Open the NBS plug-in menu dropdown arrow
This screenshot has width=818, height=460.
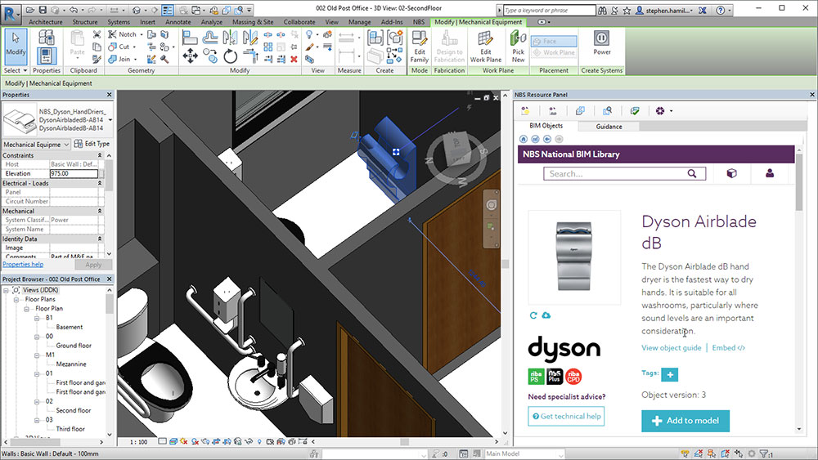pyautogui.click(x=671, y=111)
